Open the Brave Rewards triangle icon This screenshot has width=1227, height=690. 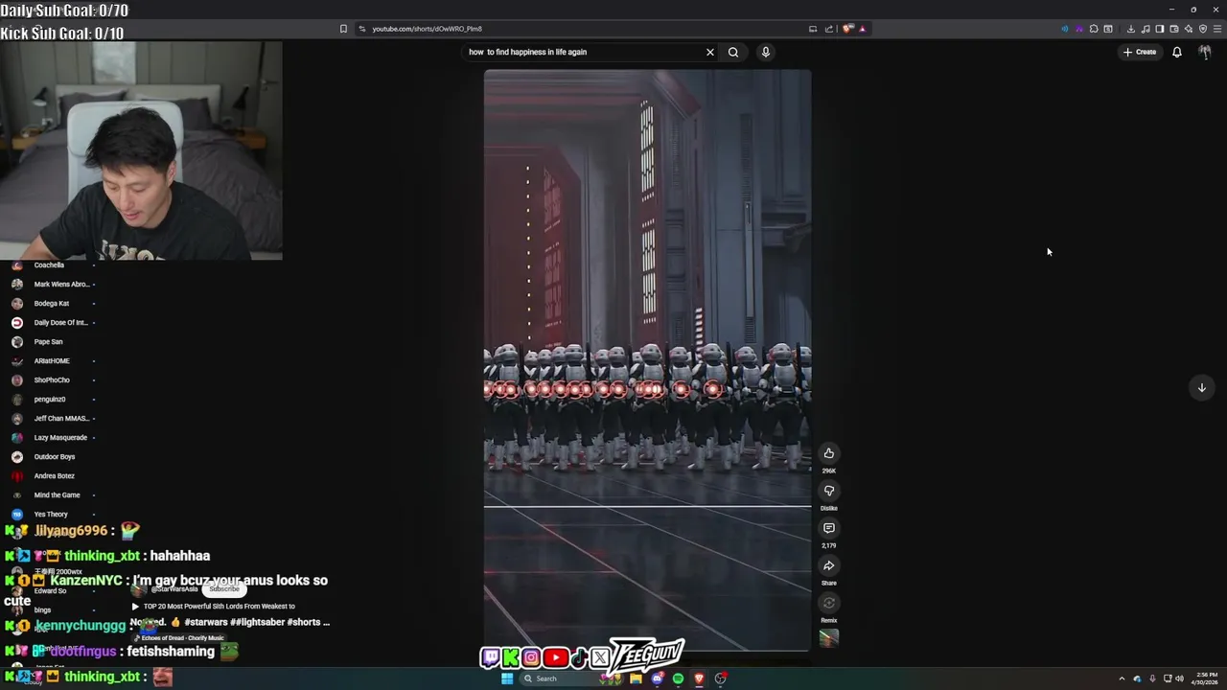[862, 29]
